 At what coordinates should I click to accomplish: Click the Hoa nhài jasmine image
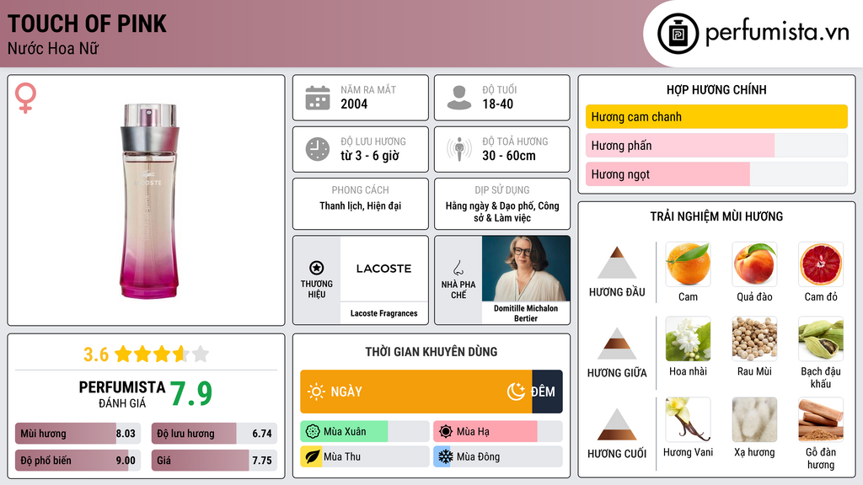click(688, 338)
